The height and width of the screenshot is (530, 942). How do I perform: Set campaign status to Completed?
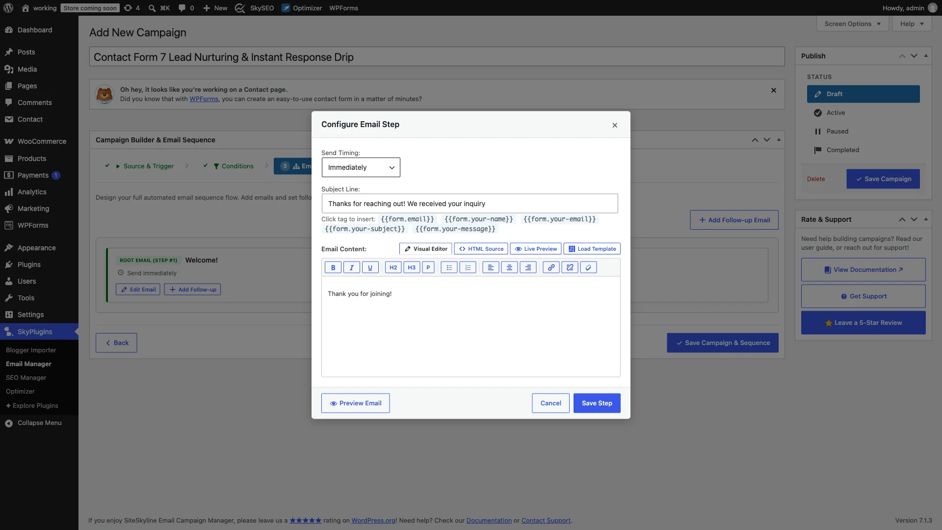(x=863, y=150)
